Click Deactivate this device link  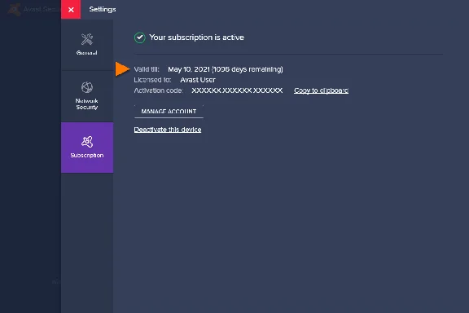tap(168, 130)
